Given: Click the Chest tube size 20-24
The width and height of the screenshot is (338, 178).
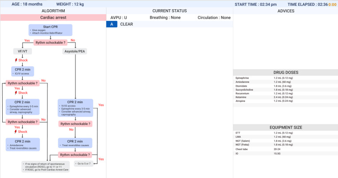Looking at the screenshot, I should click(277, 149).
